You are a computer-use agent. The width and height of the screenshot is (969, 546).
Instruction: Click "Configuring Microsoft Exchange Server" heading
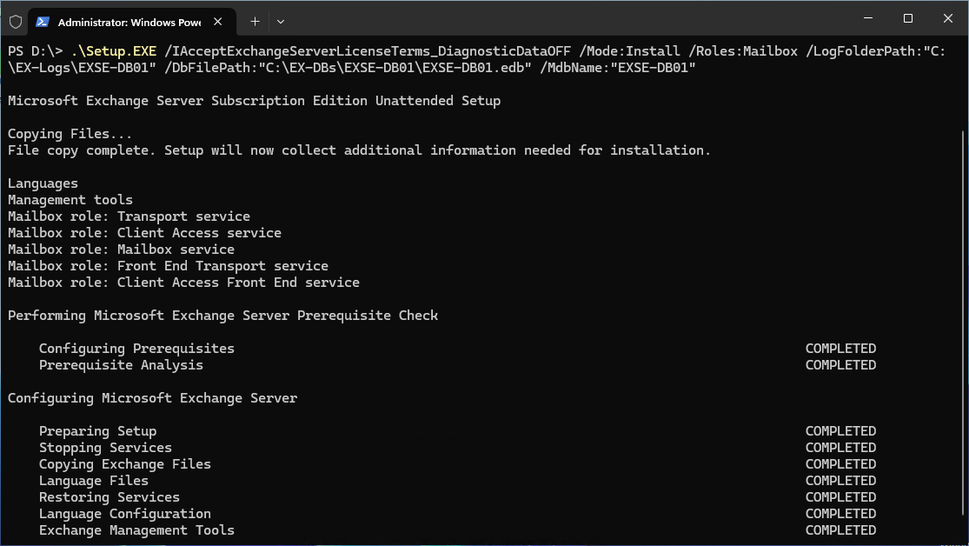point(153,398)
